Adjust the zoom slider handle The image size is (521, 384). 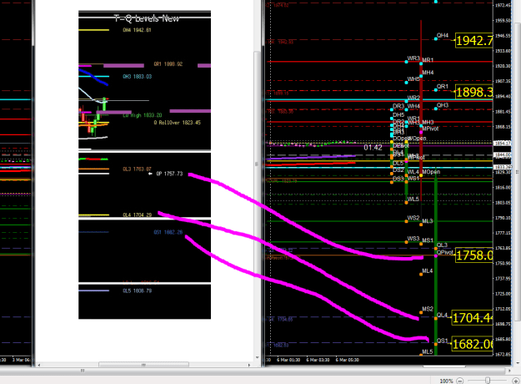488,381
